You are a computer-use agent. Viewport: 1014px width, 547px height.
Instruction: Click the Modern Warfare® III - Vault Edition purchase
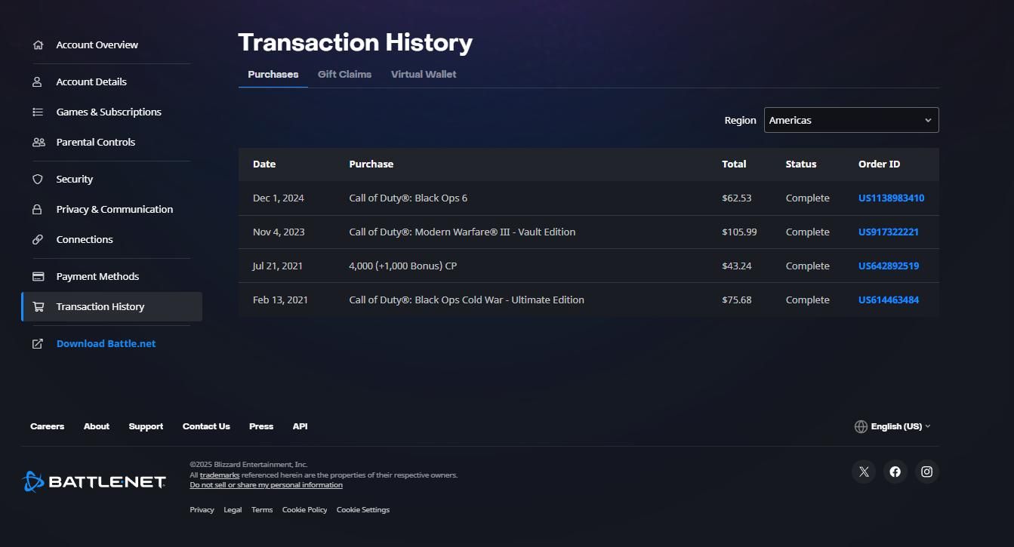click(x=462, y=232)
